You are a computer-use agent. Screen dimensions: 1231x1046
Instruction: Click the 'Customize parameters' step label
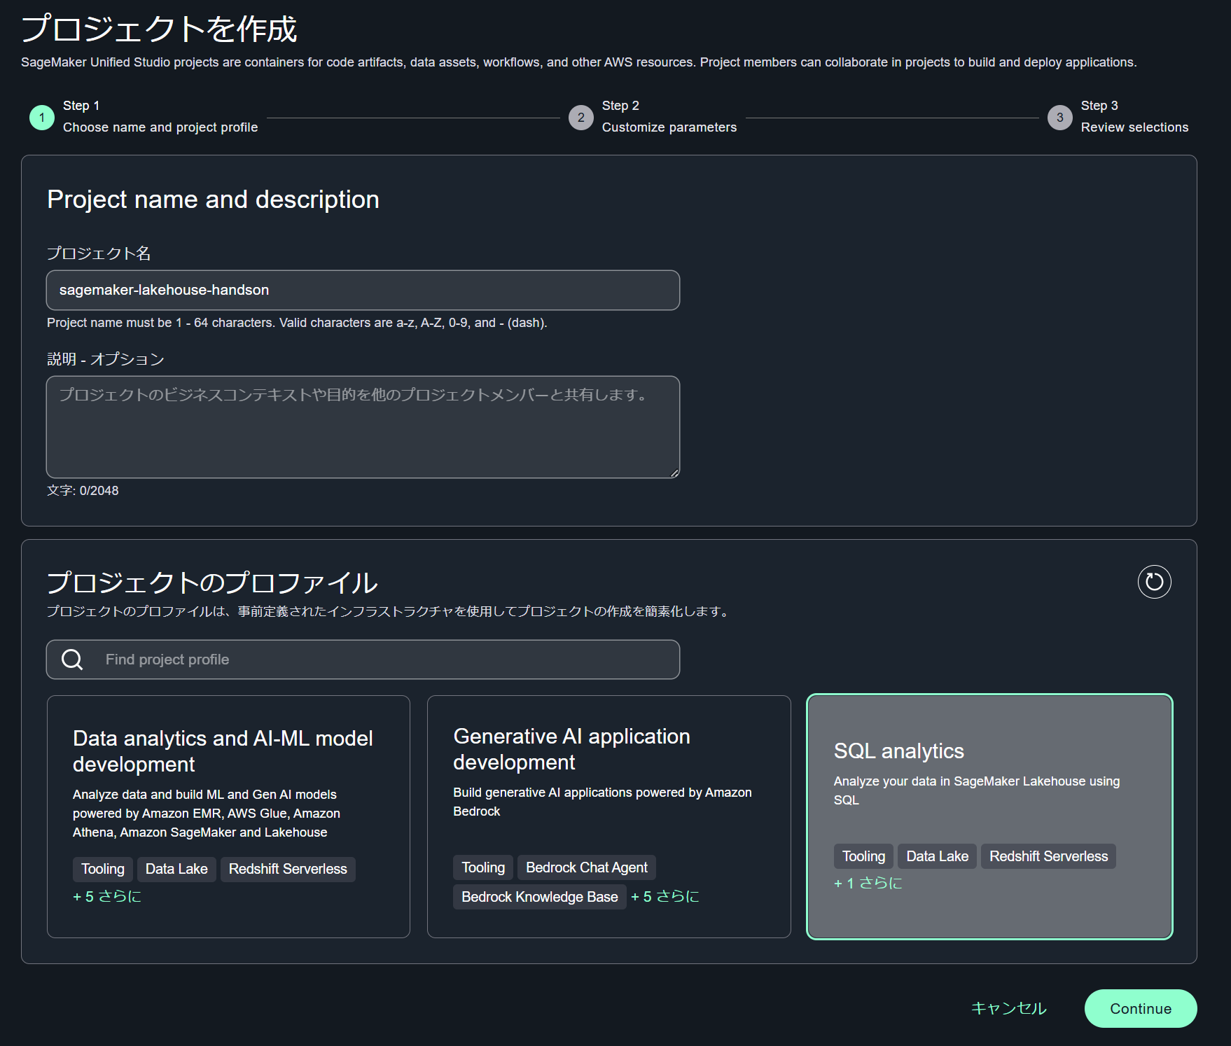(669, 127)
